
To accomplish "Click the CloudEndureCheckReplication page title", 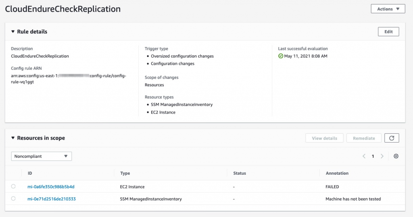I will tap(63, 9).
